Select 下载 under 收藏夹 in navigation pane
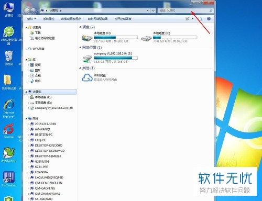Screen dimensions: 262x201 [36, 32]
